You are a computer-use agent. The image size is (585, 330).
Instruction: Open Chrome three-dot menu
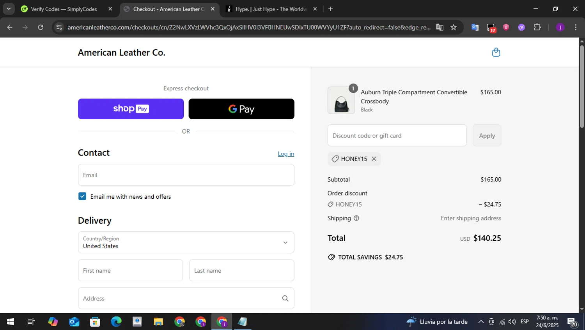pyautogui.click(x=576, y=27)
